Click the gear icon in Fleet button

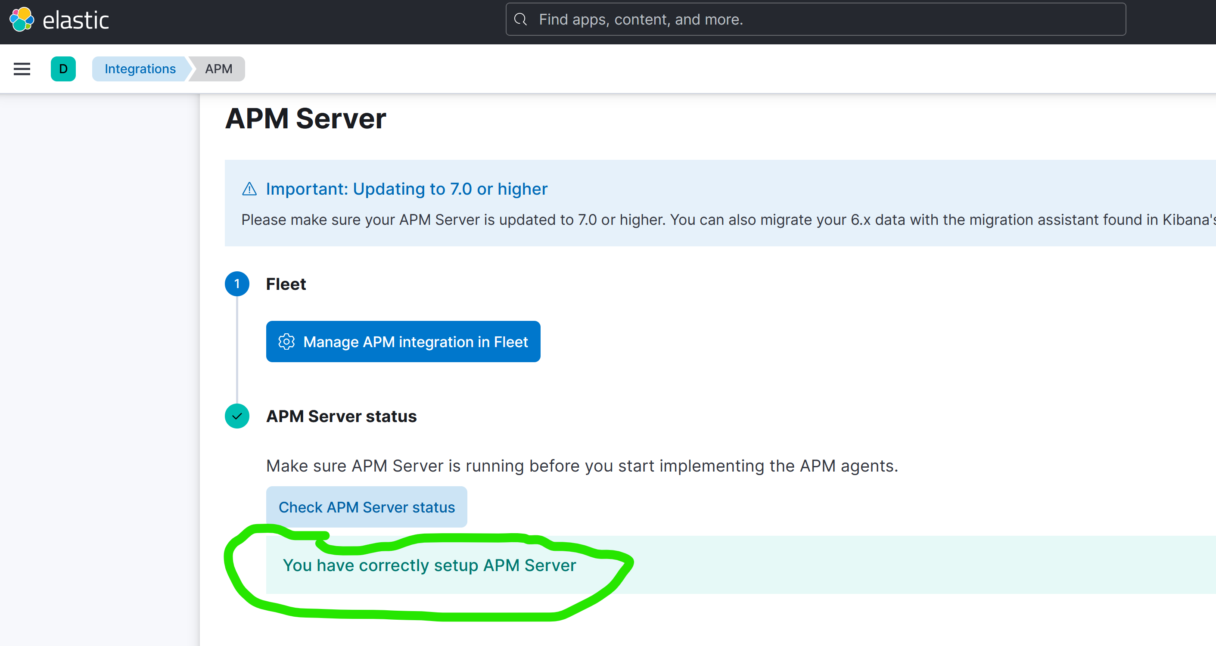(x=286, y=342)
